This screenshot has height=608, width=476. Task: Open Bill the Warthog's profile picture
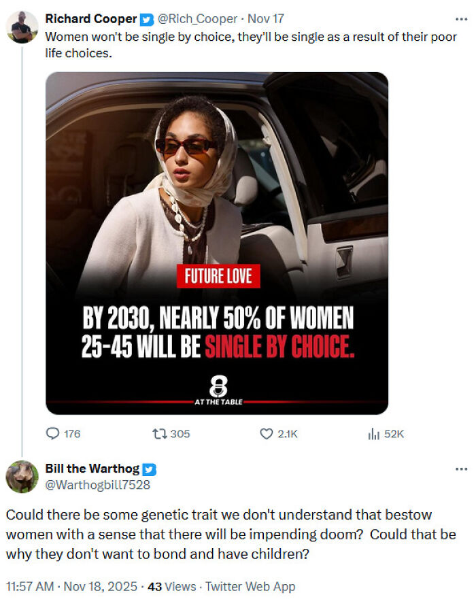tap(21, 473)
